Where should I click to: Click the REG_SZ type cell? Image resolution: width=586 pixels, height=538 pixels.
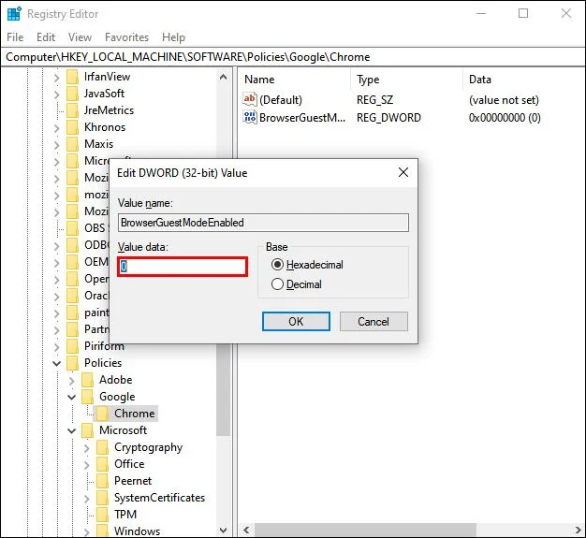(x=374, y=100)
